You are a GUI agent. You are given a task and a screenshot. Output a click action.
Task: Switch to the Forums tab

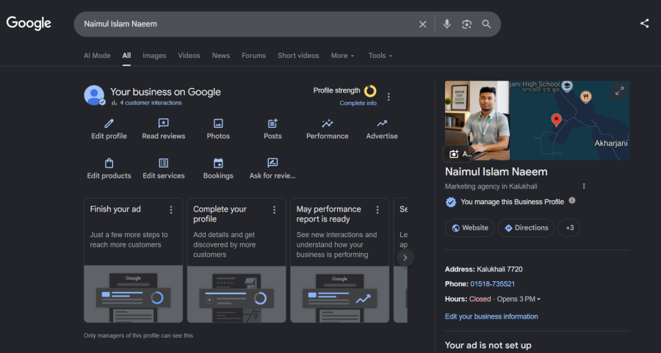254,56
